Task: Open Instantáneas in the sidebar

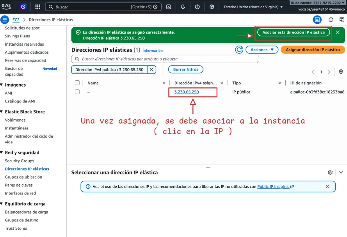Action: pyautogui.click(x=17, y=128)
